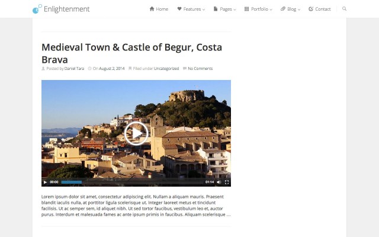Click the Home menu item
Image resolution: width=379 pixels, height=237 pixels.
pyautogui.click(x=159, y=9)
